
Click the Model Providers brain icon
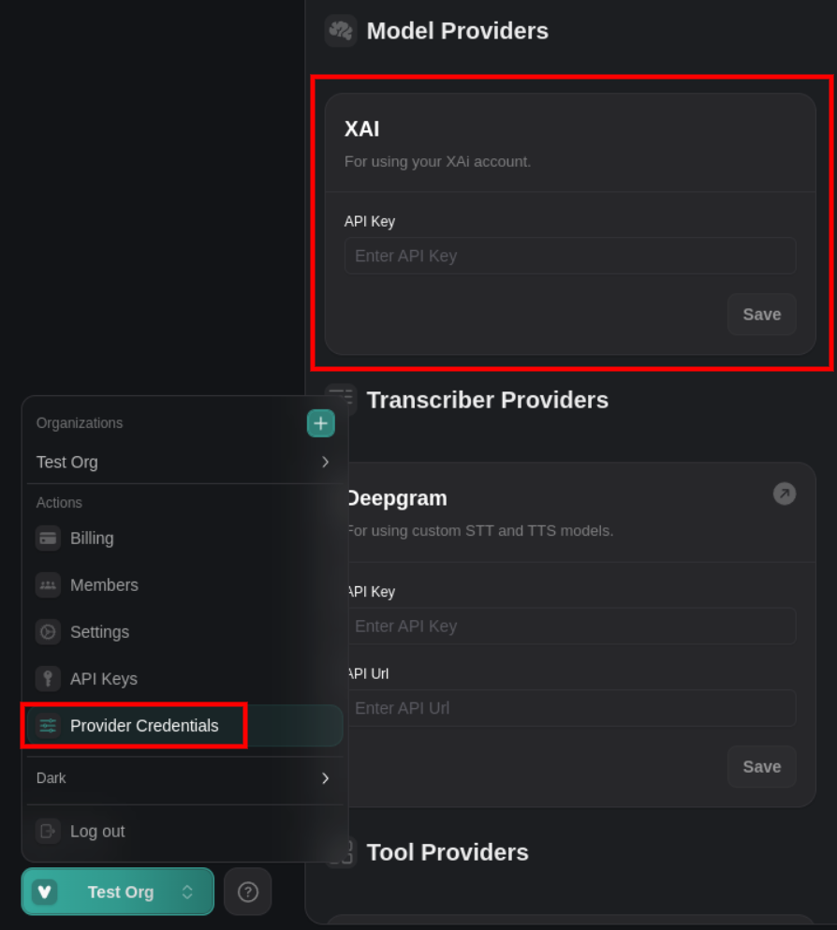pos(341,31)
